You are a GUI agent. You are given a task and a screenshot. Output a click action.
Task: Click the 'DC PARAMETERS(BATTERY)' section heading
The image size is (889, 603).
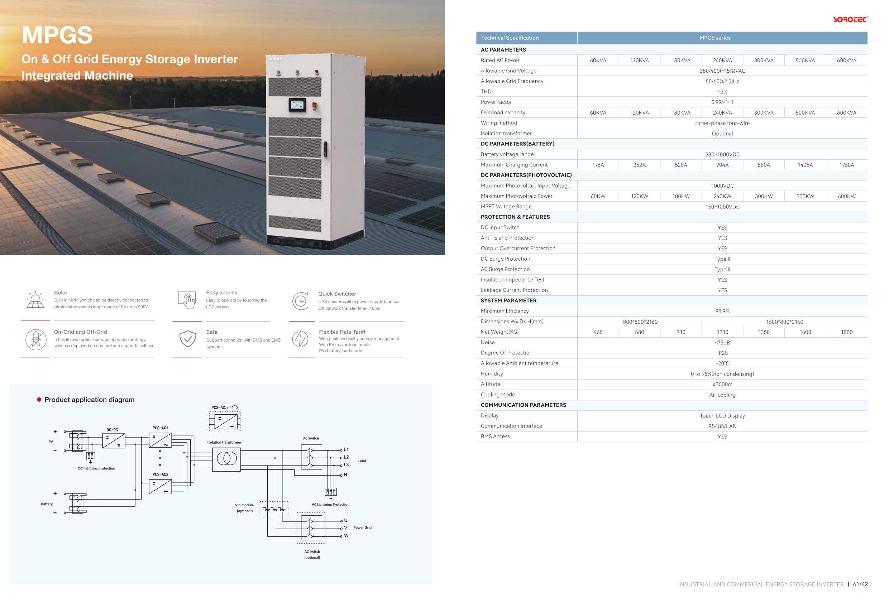pos(517,144)
